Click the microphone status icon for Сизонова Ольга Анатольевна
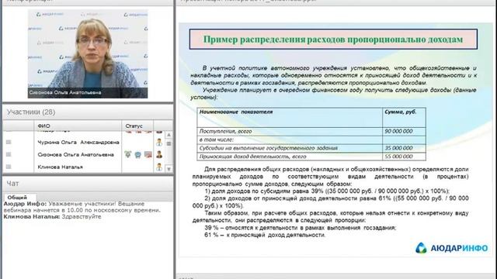This screenshot has width=497, height=279. 127,154
